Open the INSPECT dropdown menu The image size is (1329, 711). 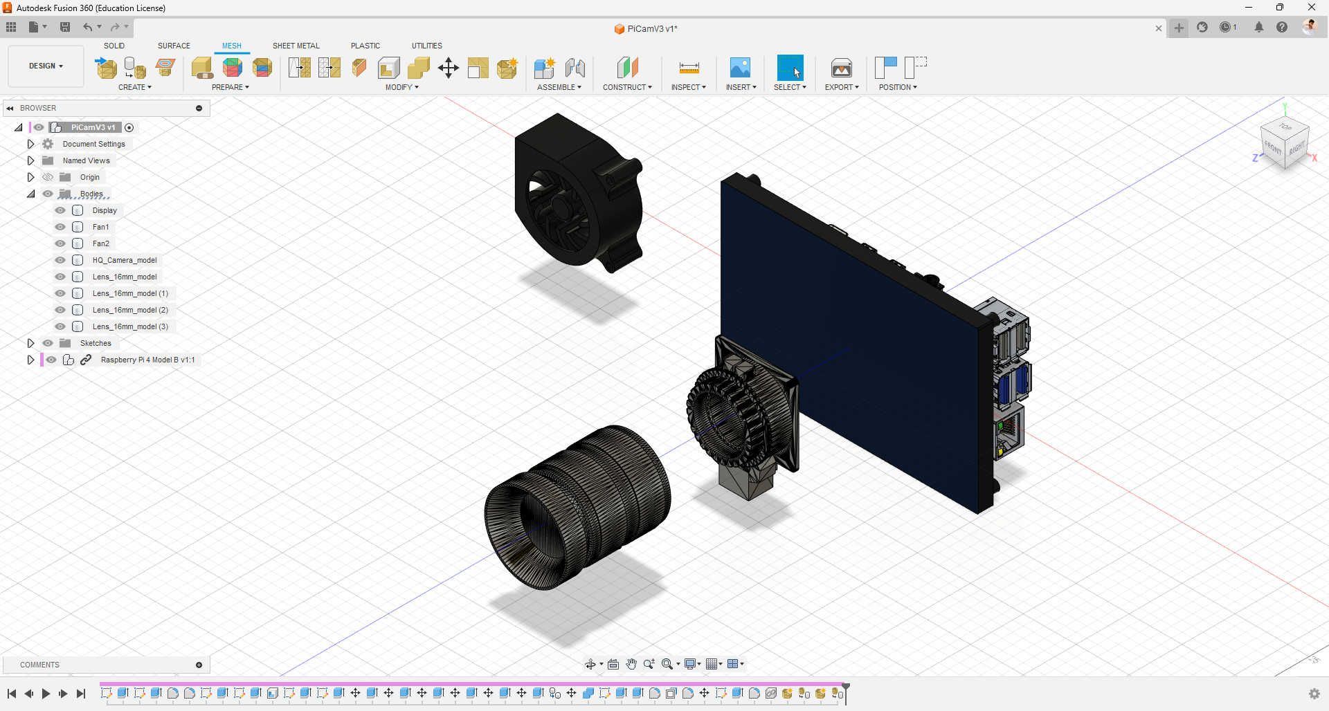(689, 87)
